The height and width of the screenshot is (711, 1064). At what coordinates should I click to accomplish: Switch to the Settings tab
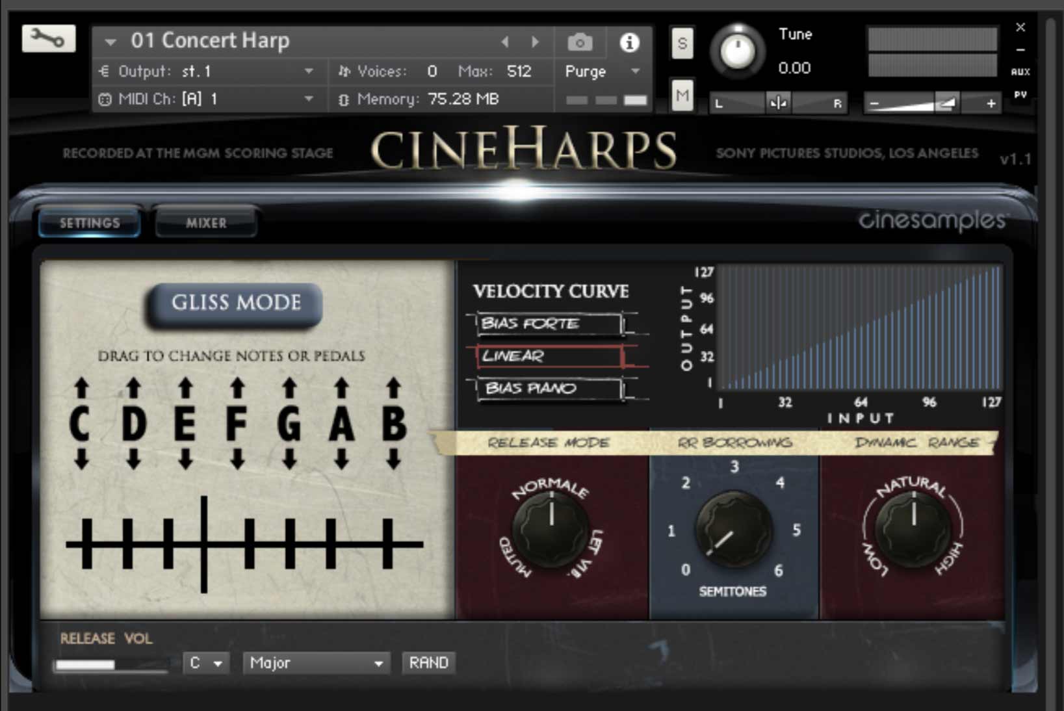(x=89, y=223)
